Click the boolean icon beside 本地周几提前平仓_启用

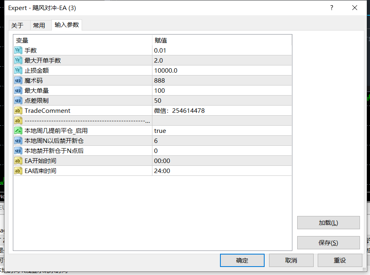coord(18,130)
